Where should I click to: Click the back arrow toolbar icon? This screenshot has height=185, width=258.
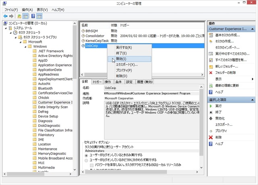[x=5, y=16]
